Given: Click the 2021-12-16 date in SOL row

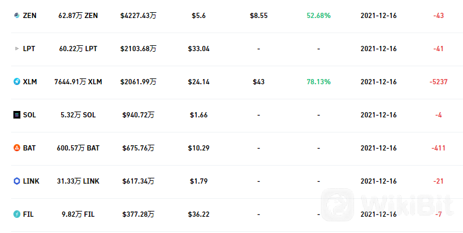Looking at the screenshot, I should [x=379, y=115].
